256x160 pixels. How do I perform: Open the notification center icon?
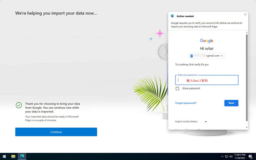(251, 157)
